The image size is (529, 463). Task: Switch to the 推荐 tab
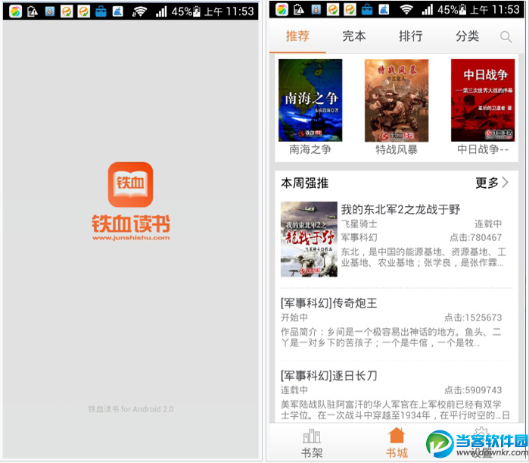pos(297,36)
